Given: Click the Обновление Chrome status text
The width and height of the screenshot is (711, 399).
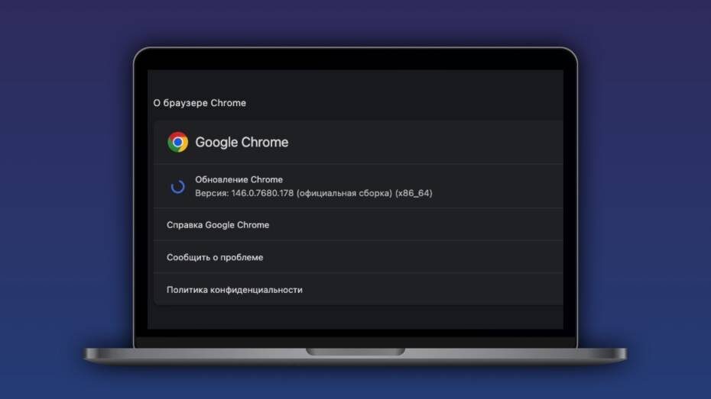Looking at the screenshot, I should pos(239,179).
